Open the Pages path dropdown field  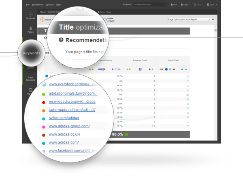pyautogui.click(x=53, y=12)
